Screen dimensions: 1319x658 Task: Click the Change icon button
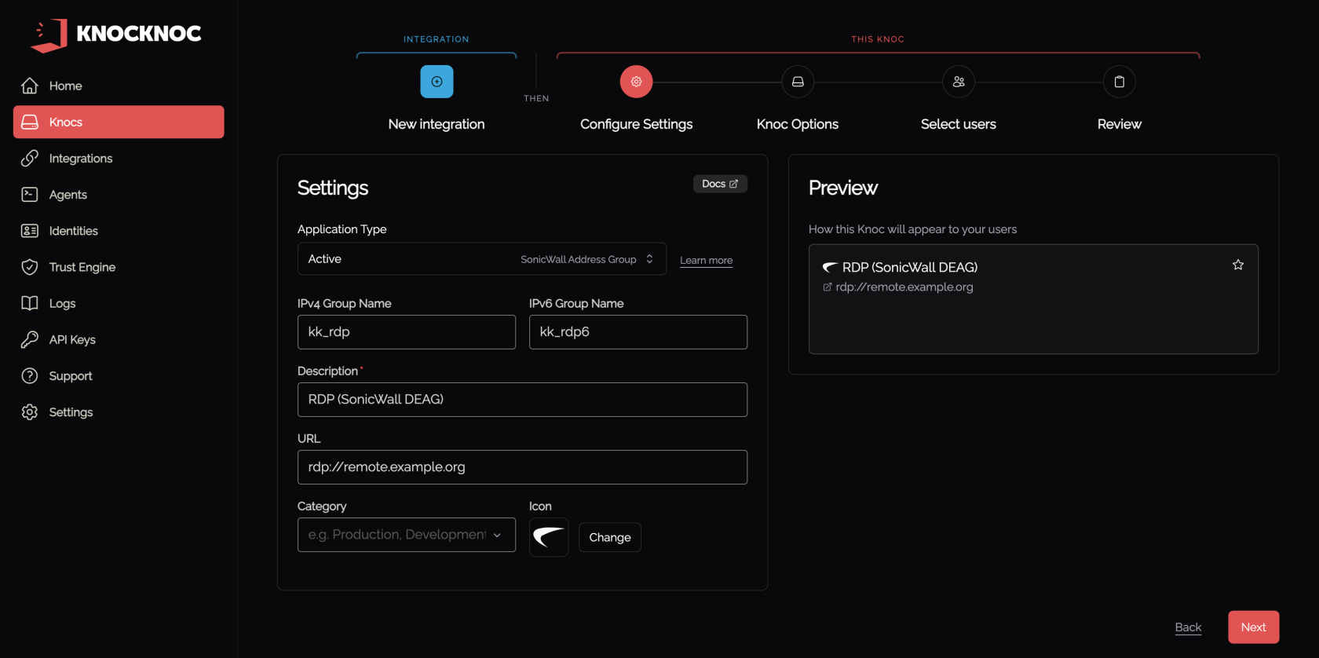(610, 537)
